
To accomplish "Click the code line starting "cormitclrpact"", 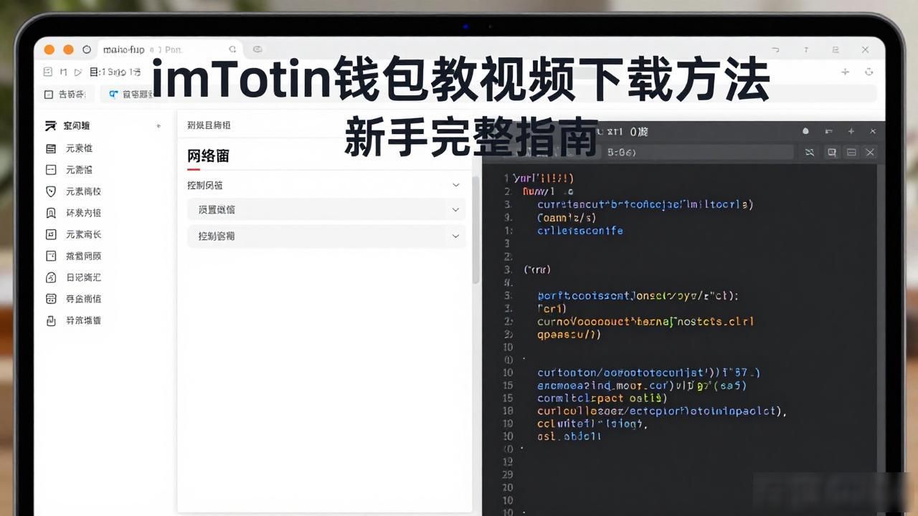I will 602,398.
